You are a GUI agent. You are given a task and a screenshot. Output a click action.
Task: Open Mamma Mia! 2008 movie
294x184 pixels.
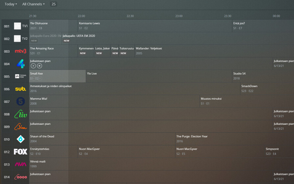click(x=114, y=101)
